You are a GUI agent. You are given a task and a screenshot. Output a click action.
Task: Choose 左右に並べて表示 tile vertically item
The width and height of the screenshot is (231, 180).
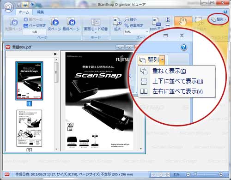point(177,91)
